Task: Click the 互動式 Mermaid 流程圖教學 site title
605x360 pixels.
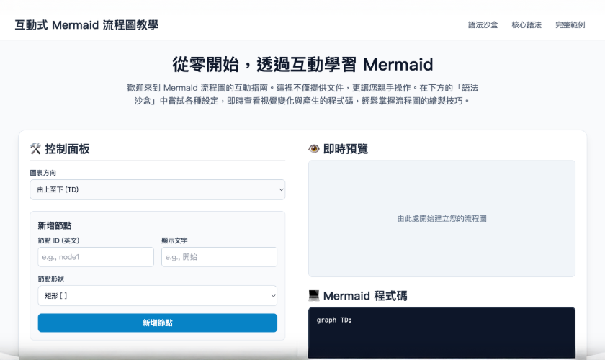Action: (86, 25)
